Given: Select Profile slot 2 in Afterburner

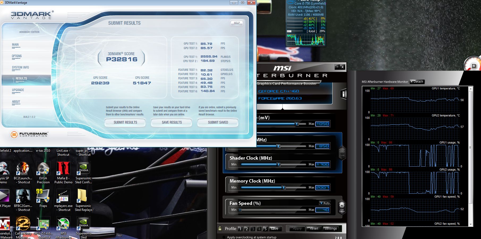Looking at the screenshot, I should [x=246, y=229].
